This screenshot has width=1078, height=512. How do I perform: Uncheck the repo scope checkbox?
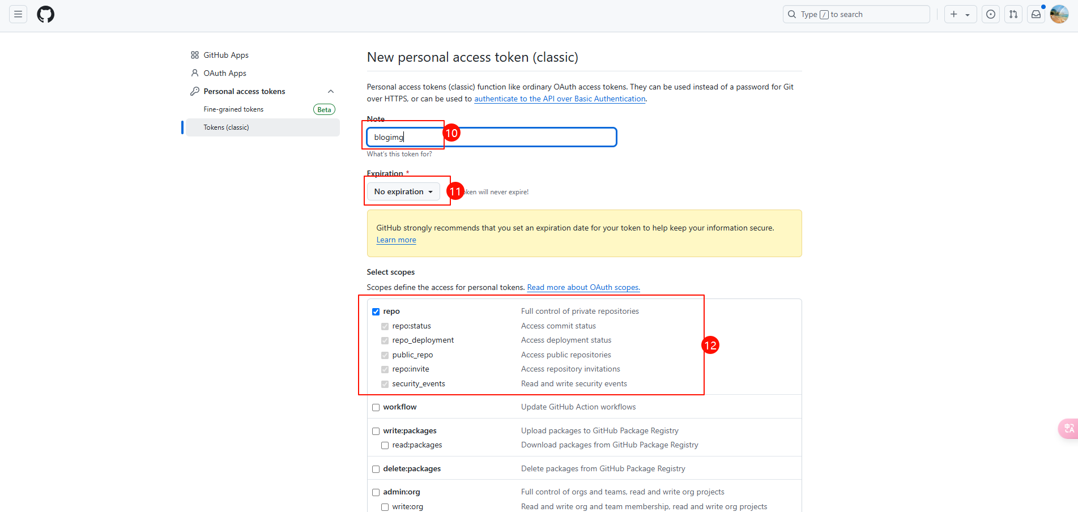(x=376, y=312)
